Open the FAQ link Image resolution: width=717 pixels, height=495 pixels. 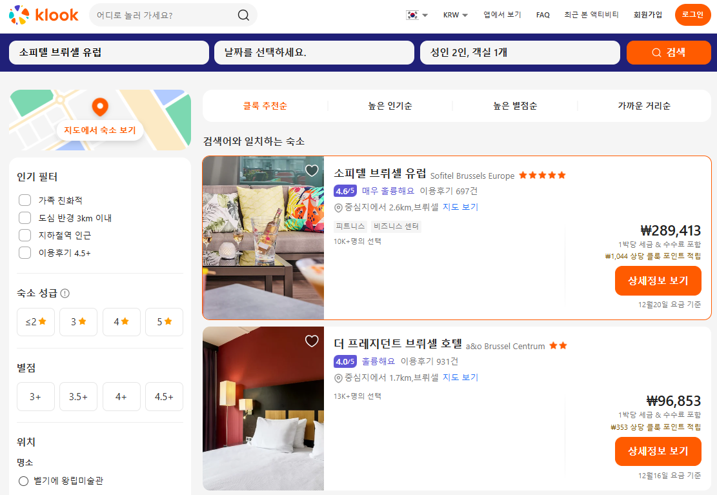[x=543, y=15]
